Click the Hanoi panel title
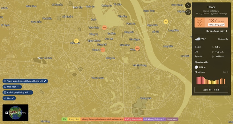Viewport: 233px width, 124px height. tap(211, 7)
